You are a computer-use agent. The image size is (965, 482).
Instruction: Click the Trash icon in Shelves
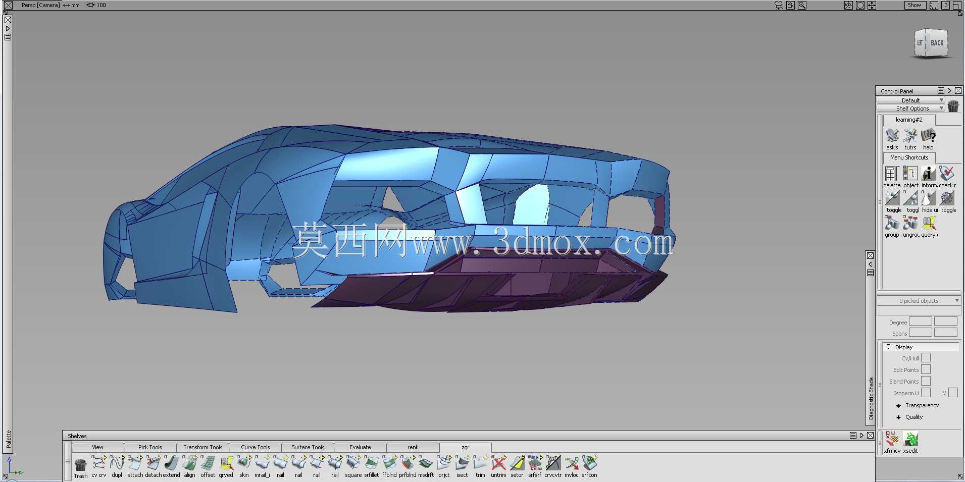[81, 464]
